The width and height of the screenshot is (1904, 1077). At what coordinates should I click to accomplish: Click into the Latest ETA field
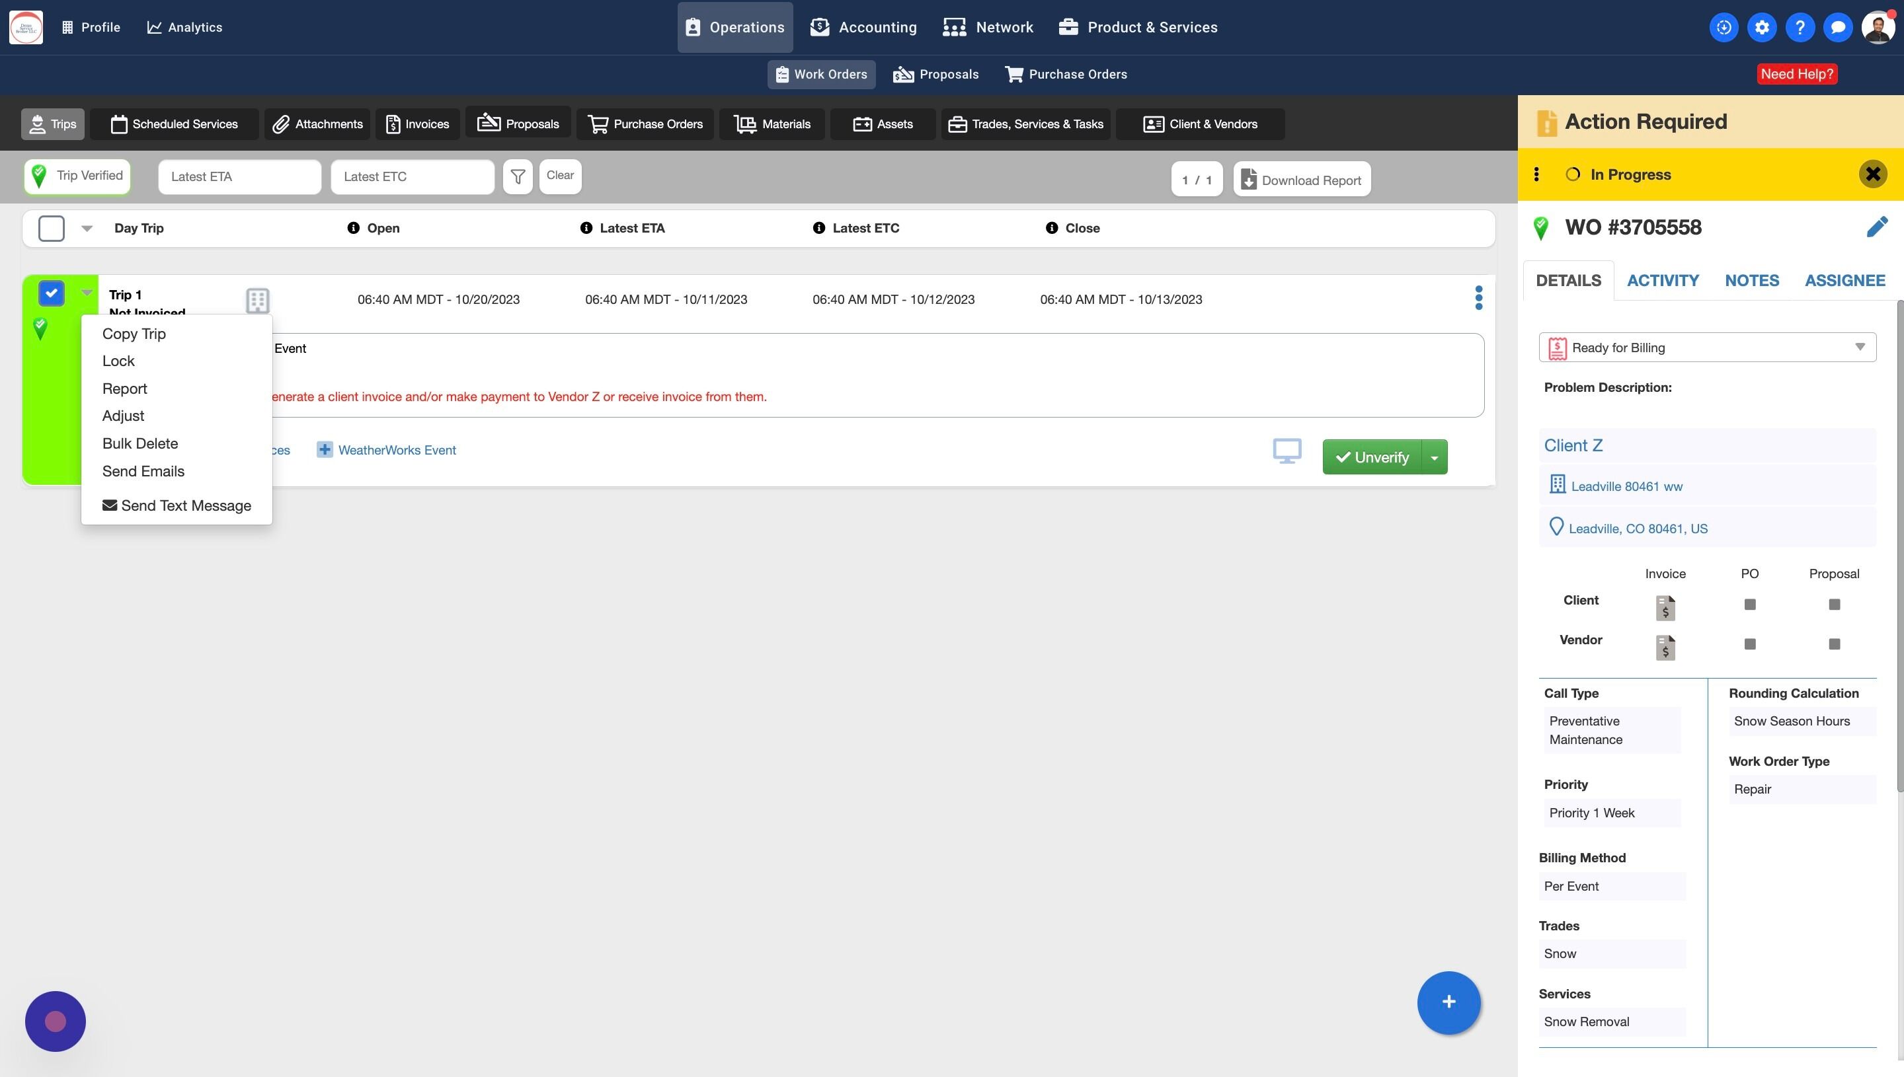[x=239, y=177]
